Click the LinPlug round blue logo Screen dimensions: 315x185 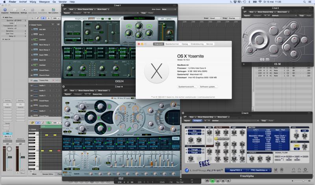[x=187, y=170]
